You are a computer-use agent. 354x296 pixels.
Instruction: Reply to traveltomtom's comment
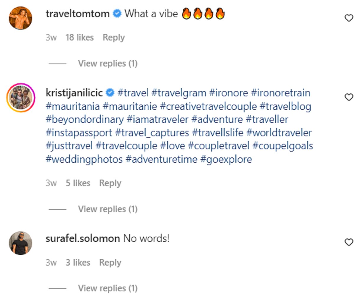pos(114,38)
